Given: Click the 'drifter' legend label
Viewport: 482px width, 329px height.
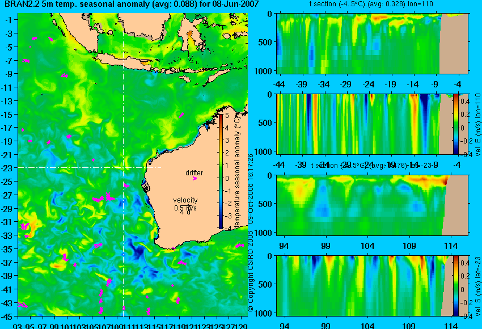Looking at the screenshot, I should coord(194,173).
